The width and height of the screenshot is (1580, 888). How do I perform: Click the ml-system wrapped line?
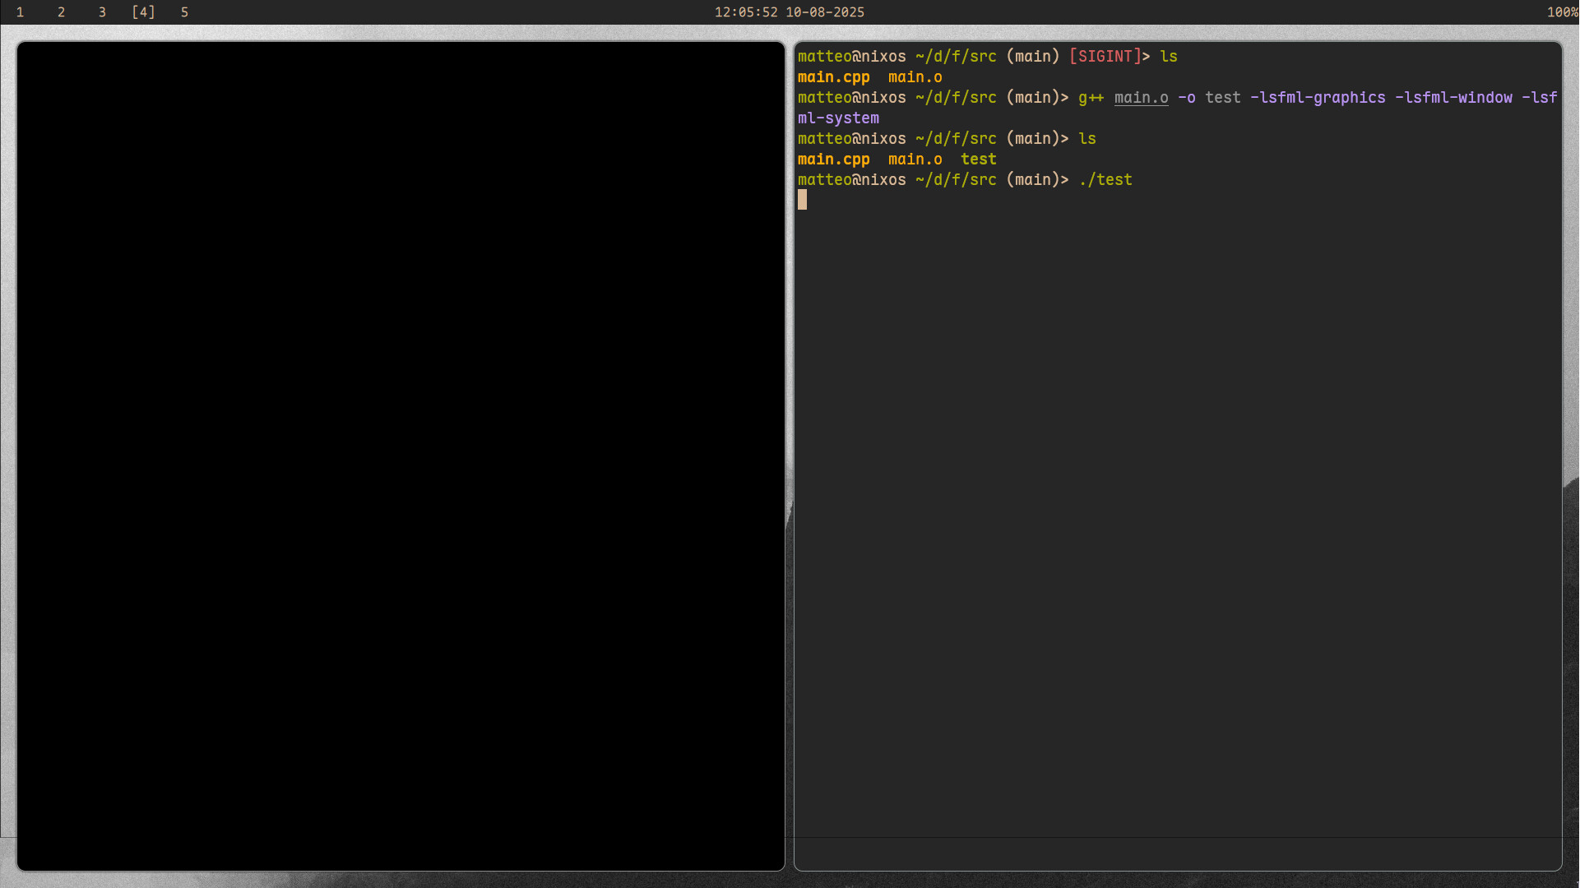click(838, 118)
